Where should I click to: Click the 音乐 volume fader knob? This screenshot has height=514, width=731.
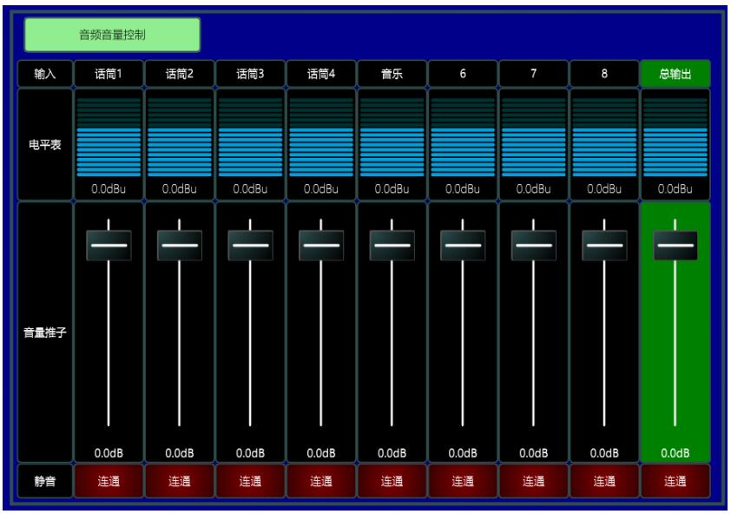pos(392,246)
